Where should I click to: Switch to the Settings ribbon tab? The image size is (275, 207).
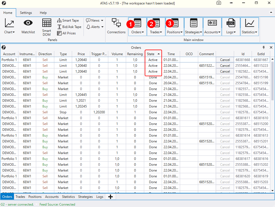pos(26,12)
